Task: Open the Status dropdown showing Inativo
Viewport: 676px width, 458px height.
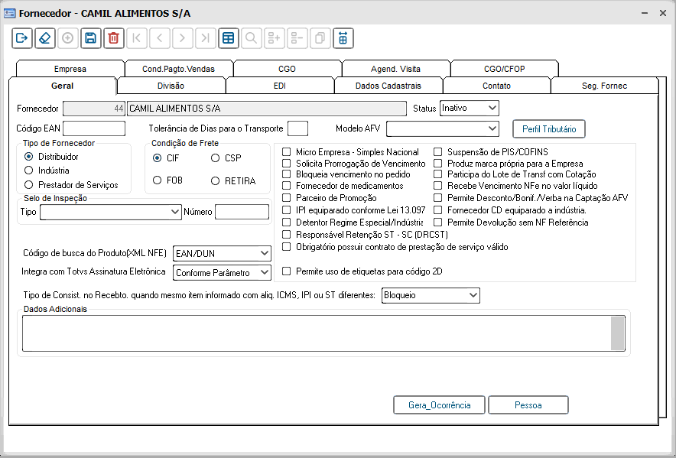Action: 469,109
